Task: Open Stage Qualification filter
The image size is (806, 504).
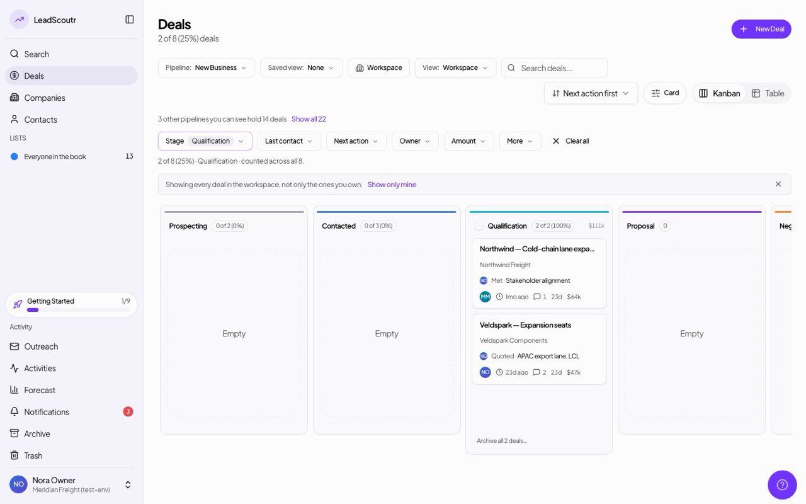Action: pos(205,141)
